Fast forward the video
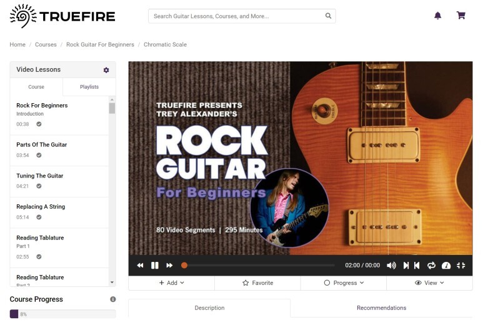483x325 pixels. 169,265
